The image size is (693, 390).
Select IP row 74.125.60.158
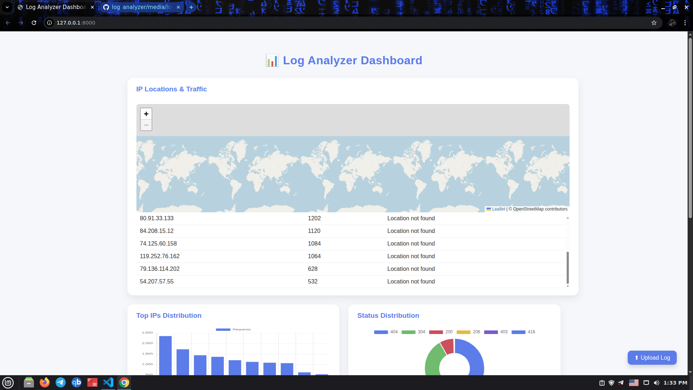coord(351,244)
